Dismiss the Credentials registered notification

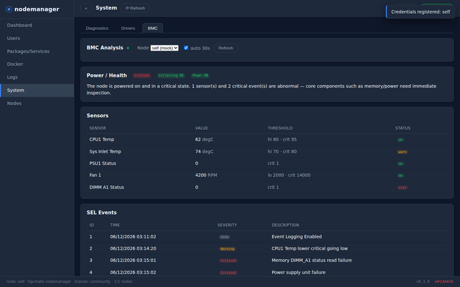tap(420, 12)
